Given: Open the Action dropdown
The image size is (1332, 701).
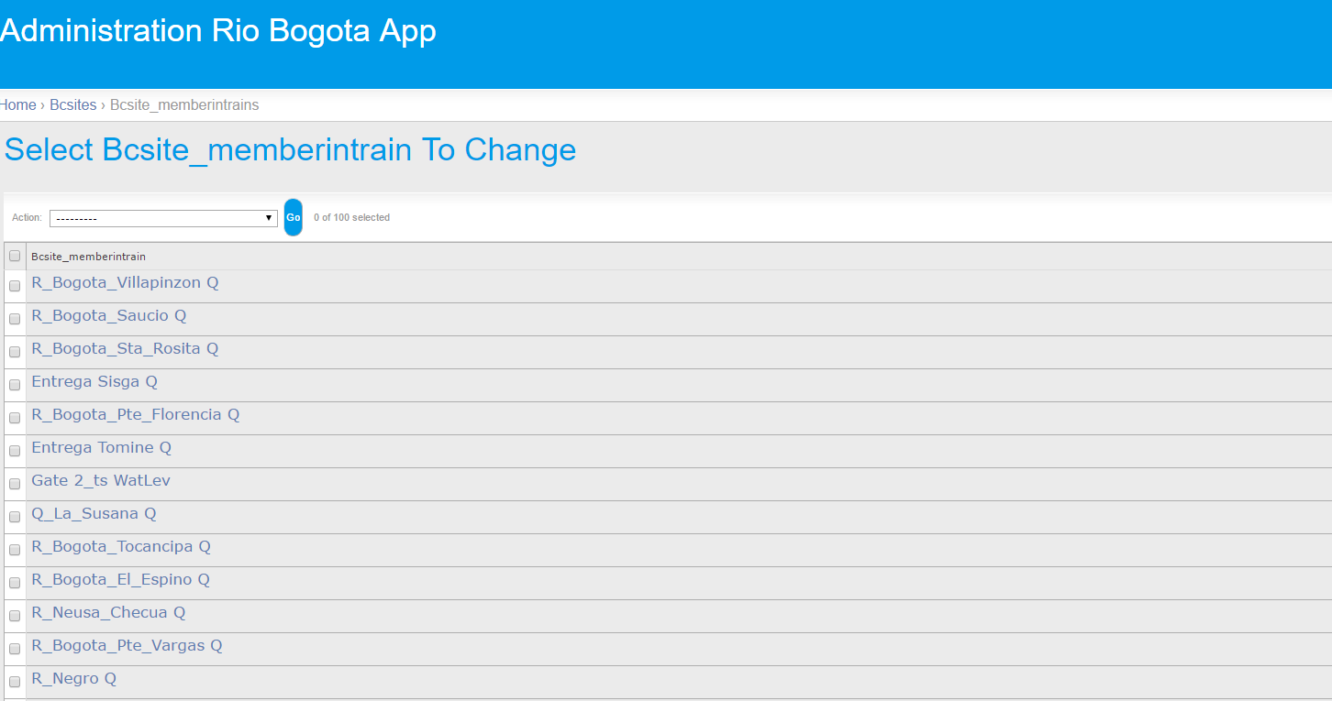Looking at the screenshot, I should point(163,218).
